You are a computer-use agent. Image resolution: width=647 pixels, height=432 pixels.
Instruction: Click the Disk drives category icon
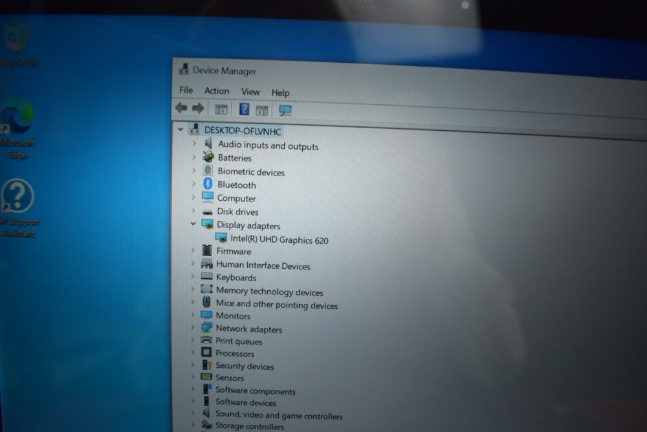click(208, 211)
